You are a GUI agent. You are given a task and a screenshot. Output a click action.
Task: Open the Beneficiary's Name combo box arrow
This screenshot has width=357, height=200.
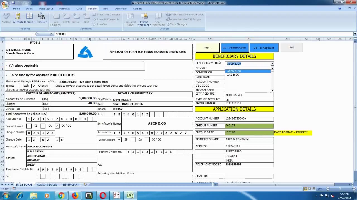tap(272, 64)
